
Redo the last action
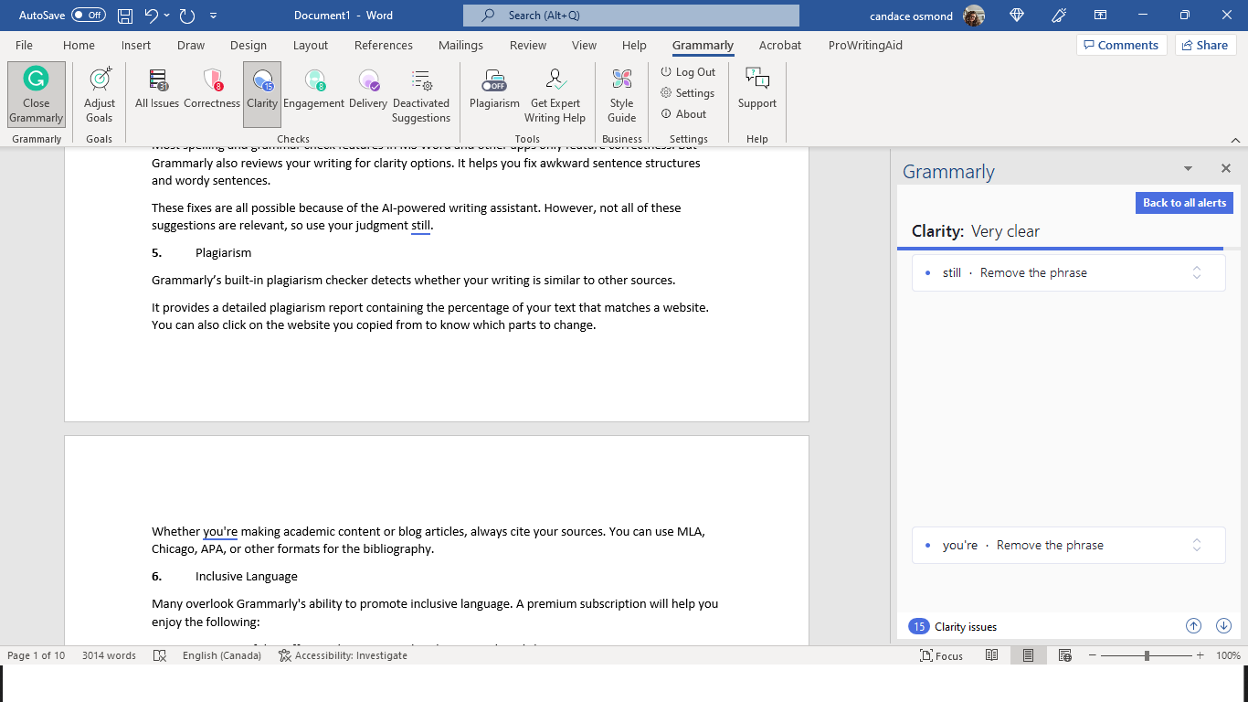pos(187,16)
